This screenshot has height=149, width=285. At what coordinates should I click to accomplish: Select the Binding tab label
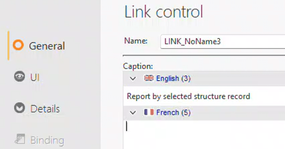click(47, 140)
